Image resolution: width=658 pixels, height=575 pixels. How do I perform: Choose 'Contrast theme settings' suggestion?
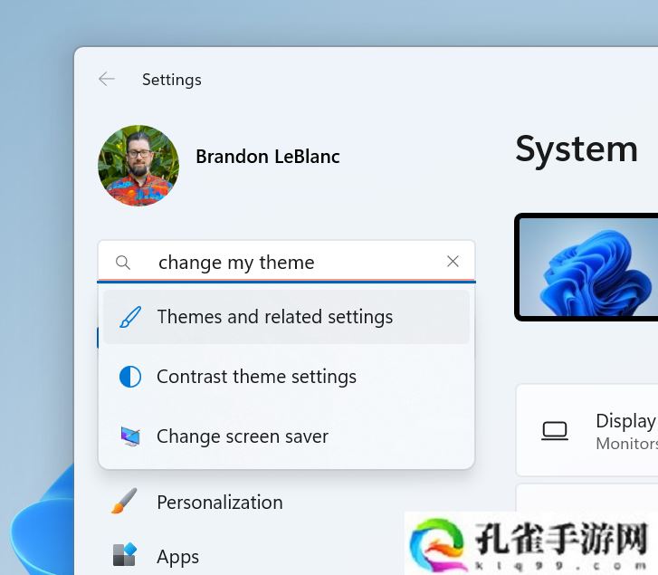286,377
